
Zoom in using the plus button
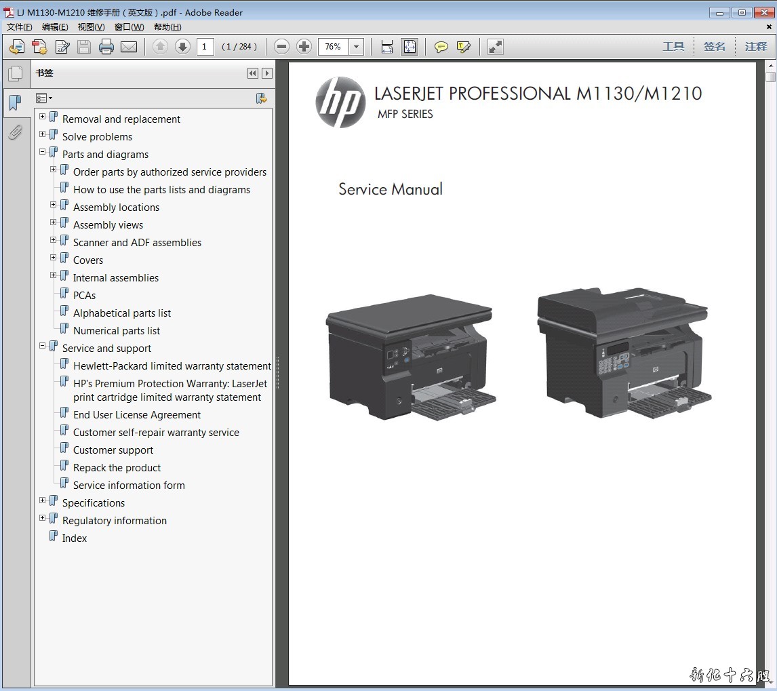tap(304, 47)
